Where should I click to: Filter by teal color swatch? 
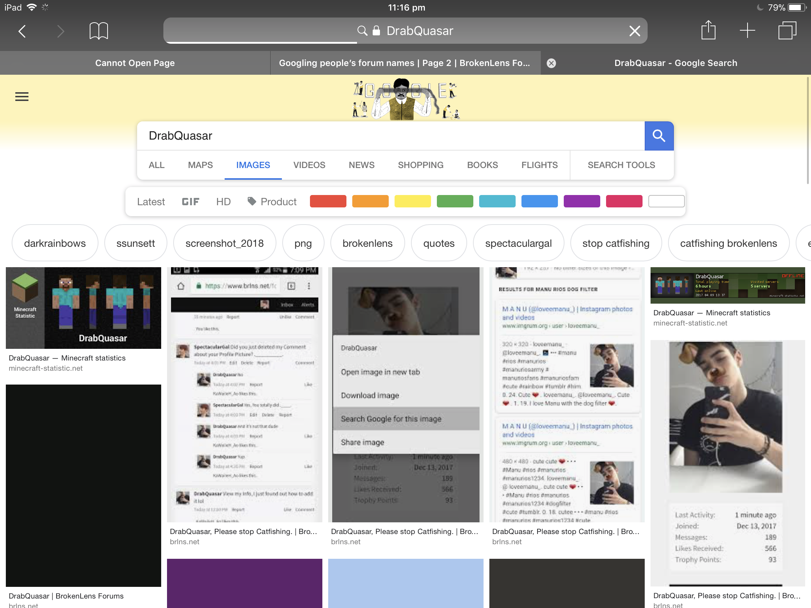(497, 201)
